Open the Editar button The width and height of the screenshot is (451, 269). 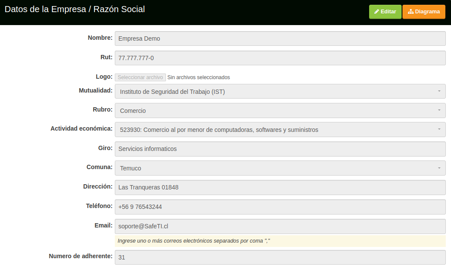(x=385, y=12)
